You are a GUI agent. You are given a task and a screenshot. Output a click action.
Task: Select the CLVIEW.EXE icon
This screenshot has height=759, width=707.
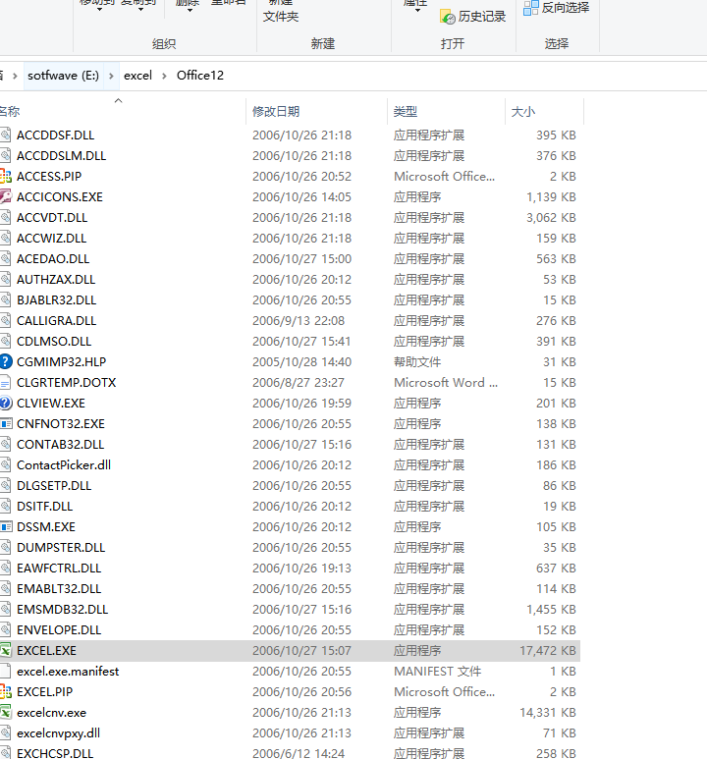5,404
